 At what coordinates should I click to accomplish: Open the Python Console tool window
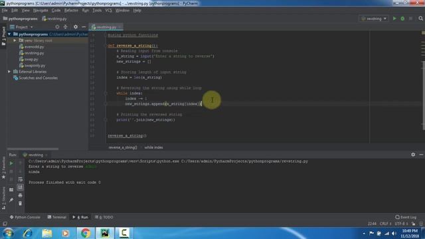pos(25,217)
